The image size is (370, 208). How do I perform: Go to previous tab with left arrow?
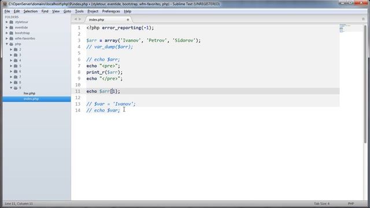click(76, 19)
